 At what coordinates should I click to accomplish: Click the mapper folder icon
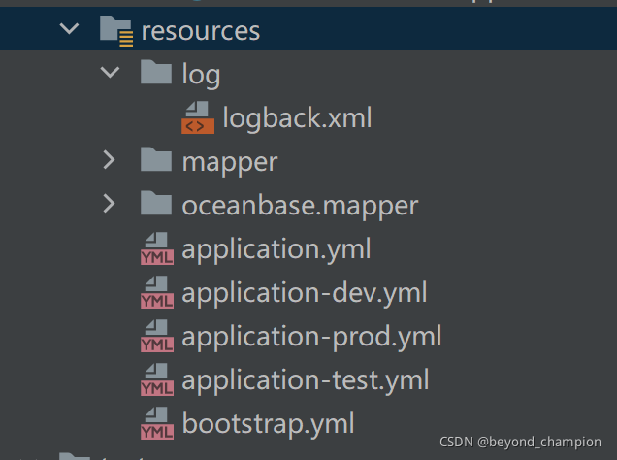pyautogui.click(x=156, y=159)
